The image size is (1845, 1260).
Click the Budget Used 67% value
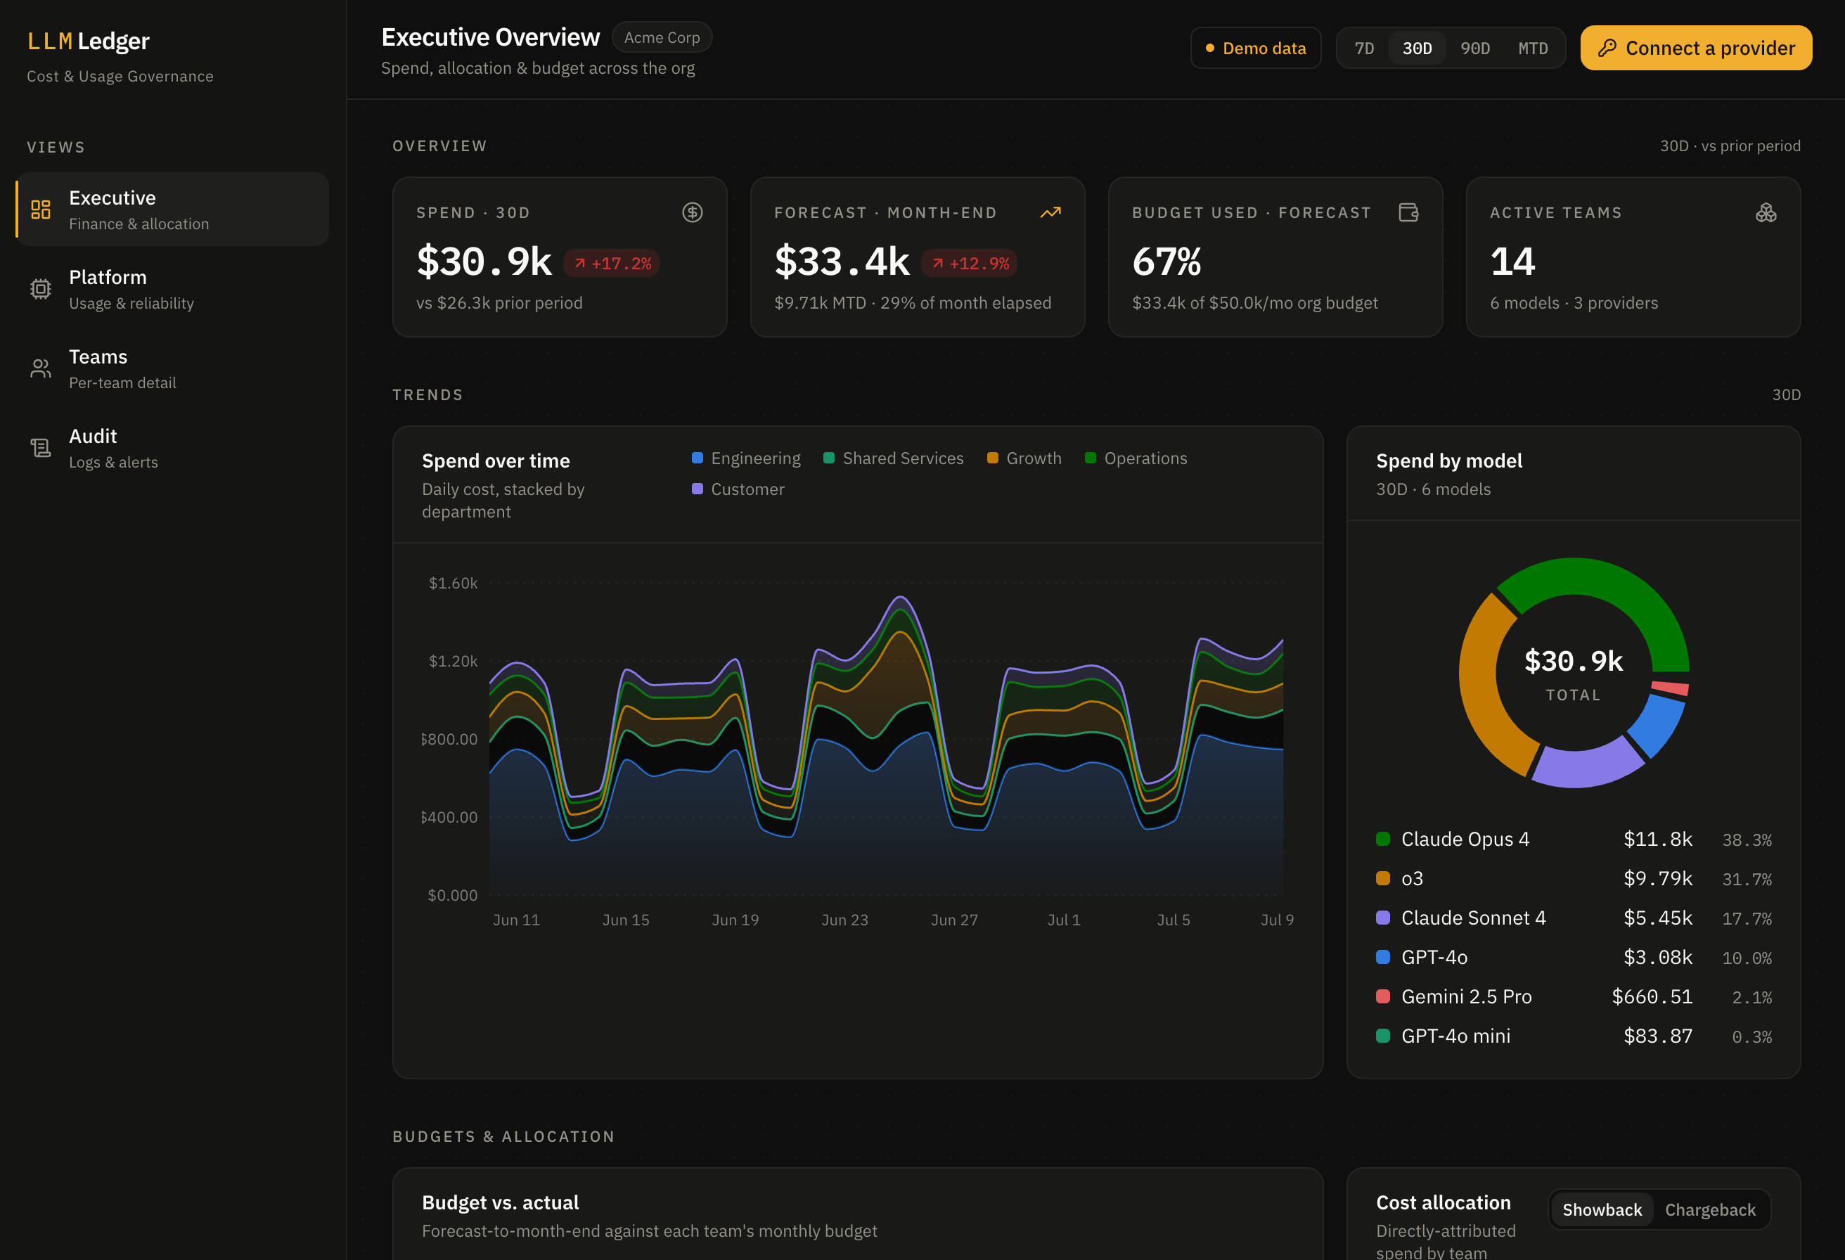click(x=1166, y=262)
